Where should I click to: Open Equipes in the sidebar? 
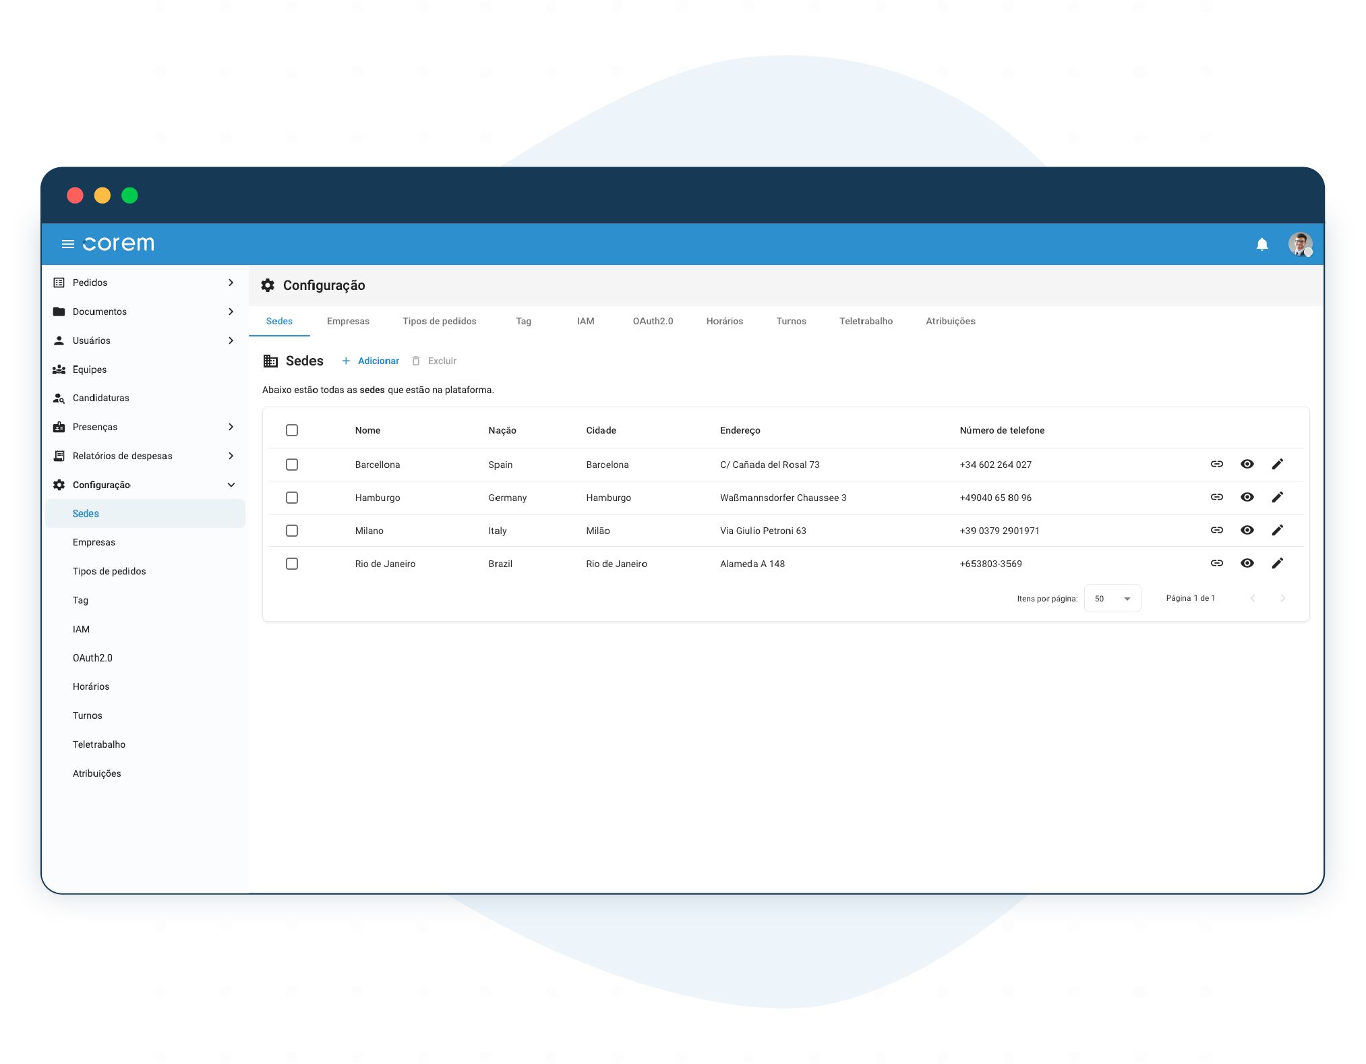(90, 370)
